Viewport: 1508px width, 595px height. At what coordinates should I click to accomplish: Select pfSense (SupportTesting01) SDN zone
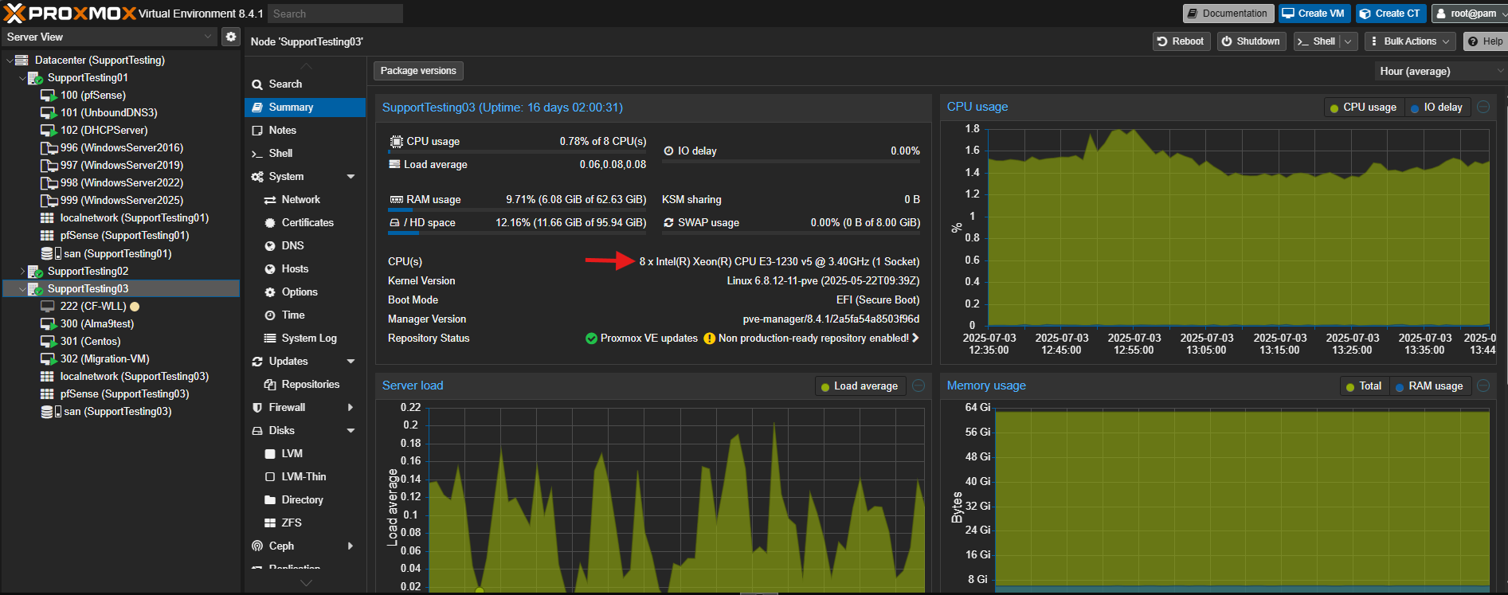[x=124, y=235]
